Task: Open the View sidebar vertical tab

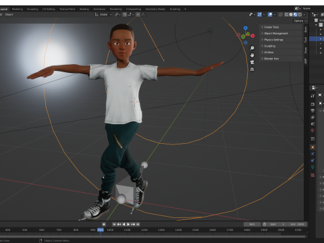Action: click(x=306, y=51)
